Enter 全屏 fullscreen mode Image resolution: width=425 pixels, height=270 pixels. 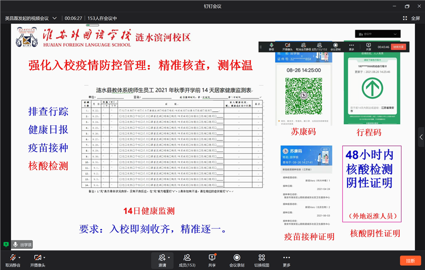[412, 18]
